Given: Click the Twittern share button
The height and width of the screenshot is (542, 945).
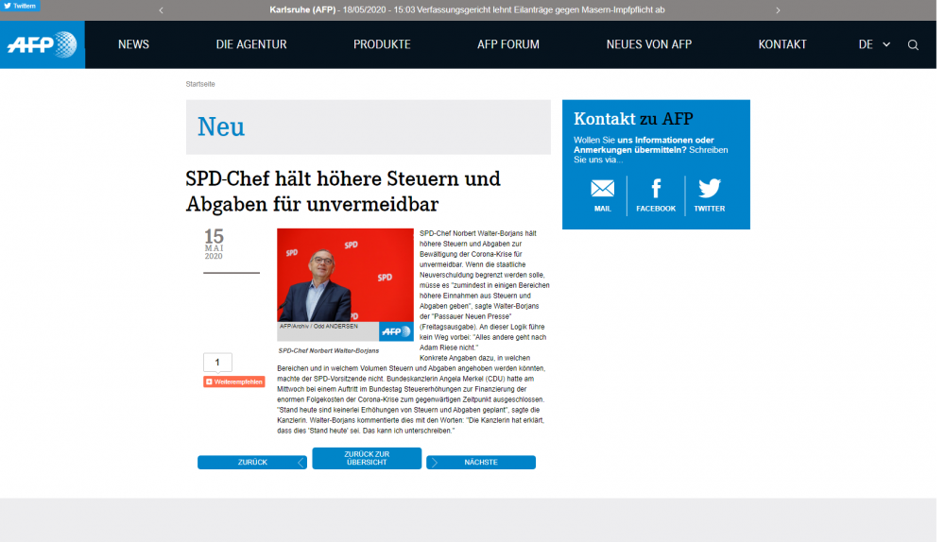Looking at the screenshot, I should coord(20,6).
